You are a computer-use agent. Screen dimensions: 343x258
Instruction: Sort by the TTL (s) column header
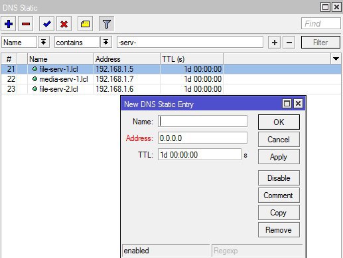(x=192, y=59)
